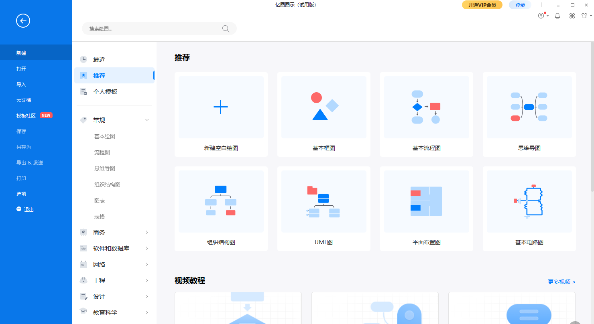Click the 退出 (Exit) minus icon

(18, 209)
